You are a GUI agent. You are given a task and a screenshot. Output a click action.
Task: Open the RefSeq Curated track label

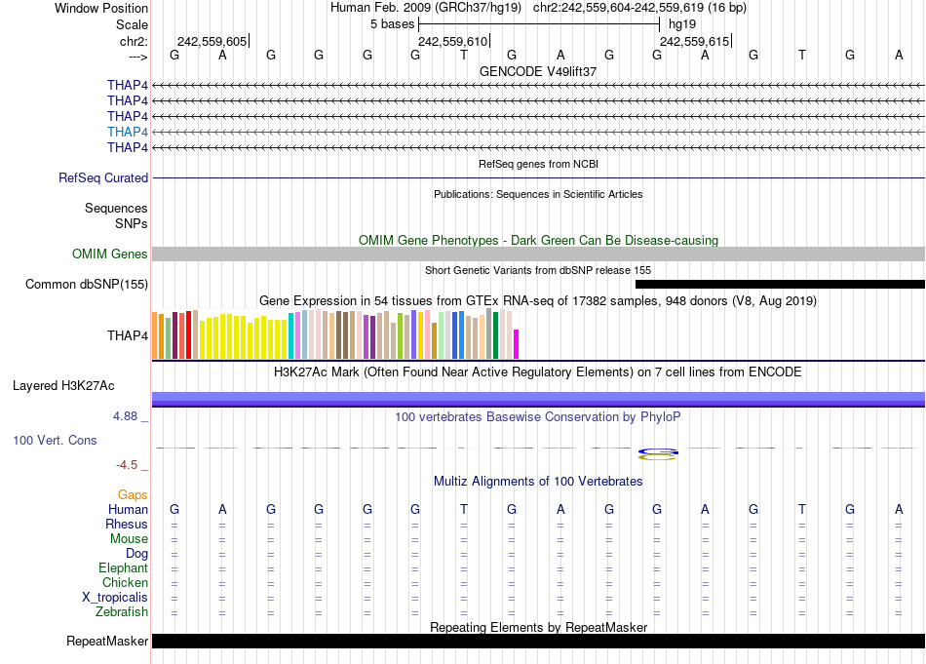point(103,177)
